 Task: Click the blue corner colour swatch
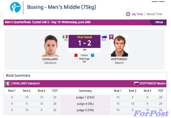coord(93,55)
